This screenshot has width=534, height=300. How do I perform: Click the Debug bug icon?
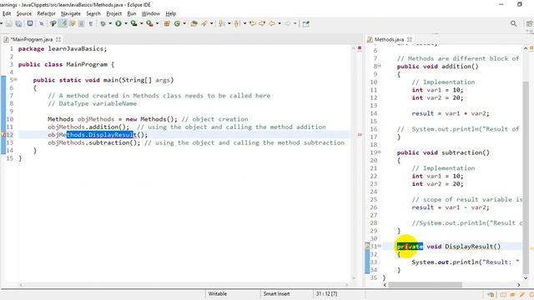tap(103, 23)
